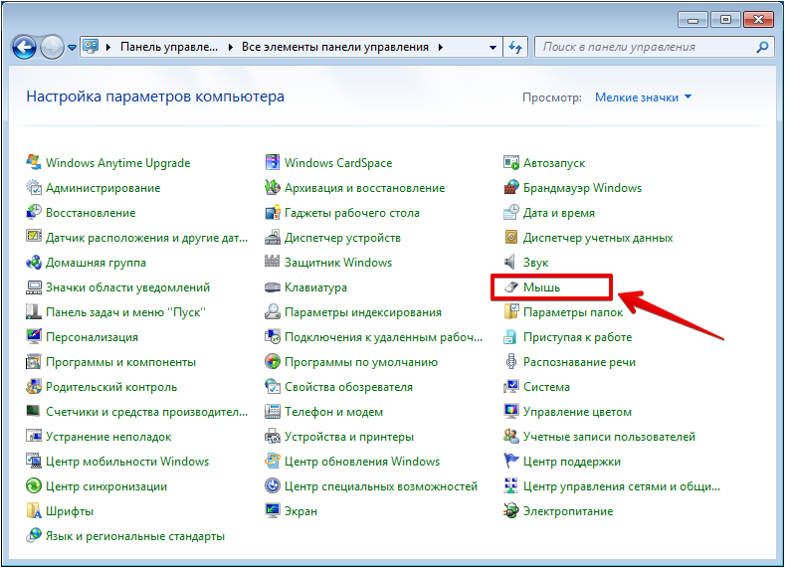785x568 pixels.
Task: Open Автозапуск link
Action: tap(554, 162)
